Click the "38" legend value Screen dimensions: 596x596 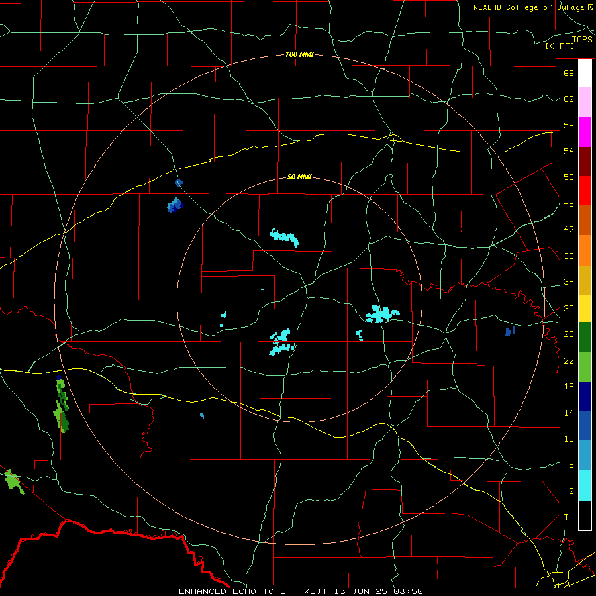pyautogui.click(x=569, y=256)
